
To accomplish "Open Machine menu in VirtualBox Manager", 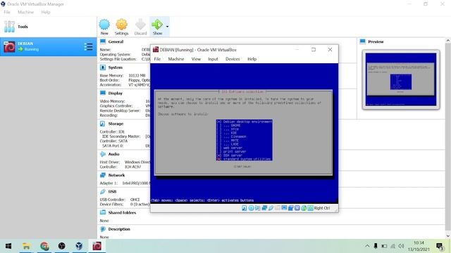I will [x=25, y=12].
